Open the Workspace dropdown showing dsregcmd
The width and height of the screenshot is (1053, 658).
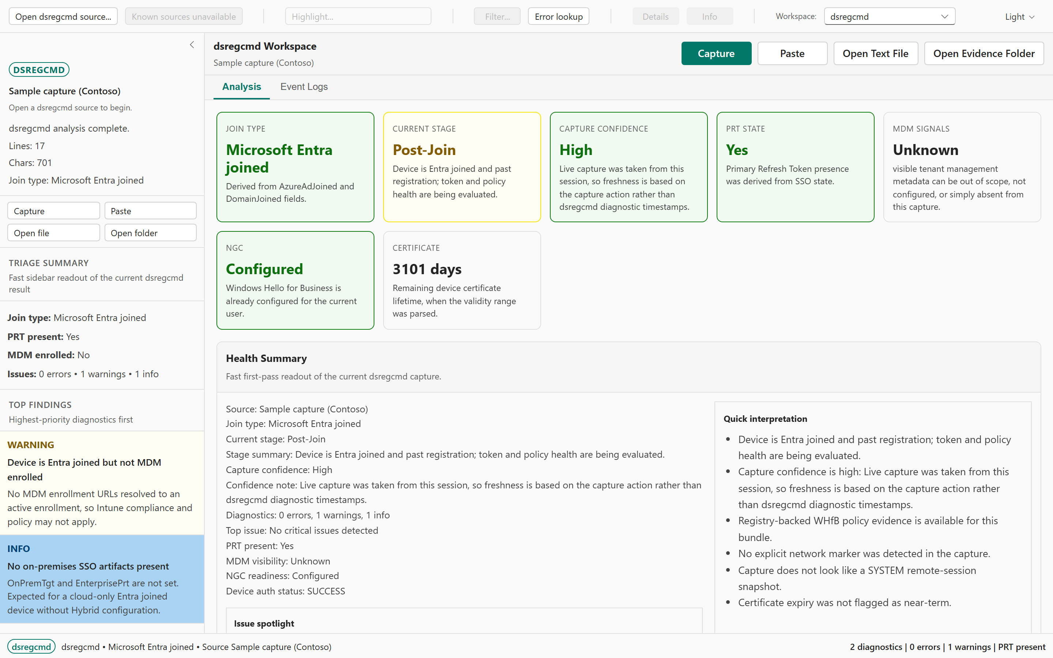[x=890, y=16]
